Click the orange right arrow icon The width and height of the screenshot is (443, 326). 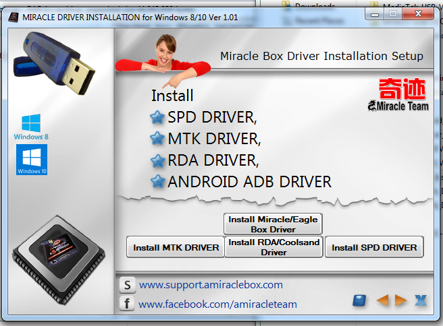tap(400, 300)
